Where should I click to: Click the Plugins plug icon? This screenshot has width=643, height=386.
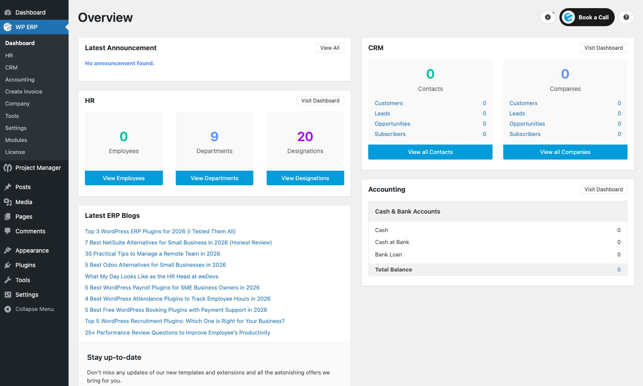click(x=8, y=265)
